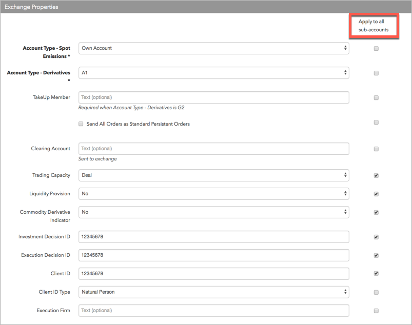
Task: Tick sub-accounts checkbox for TakeUp Member
Action: (376, 98)
